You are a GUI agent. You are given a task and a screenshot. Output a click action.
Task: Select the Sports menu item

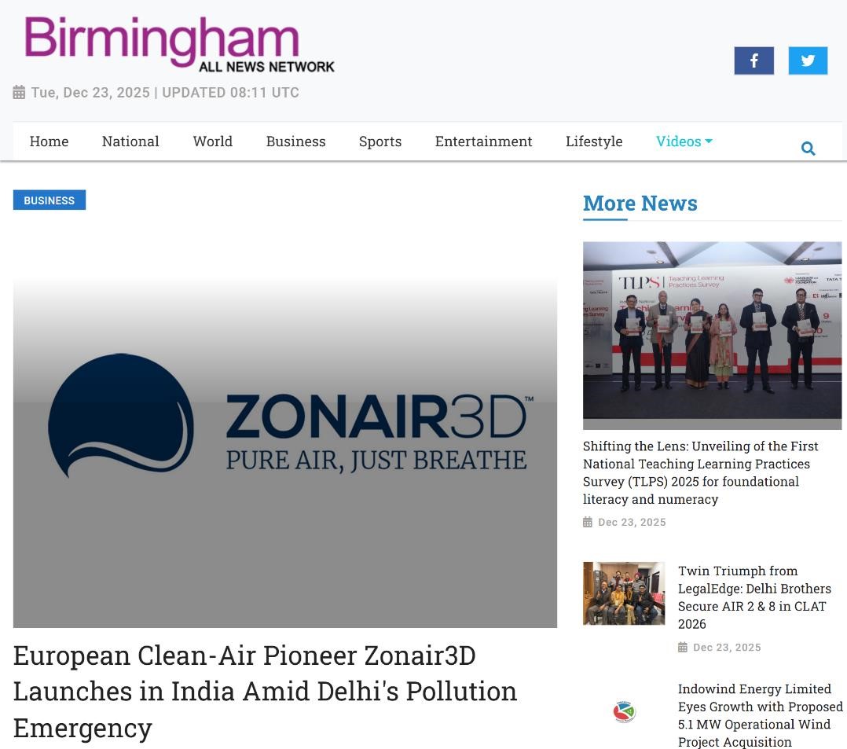click(380, 141)
